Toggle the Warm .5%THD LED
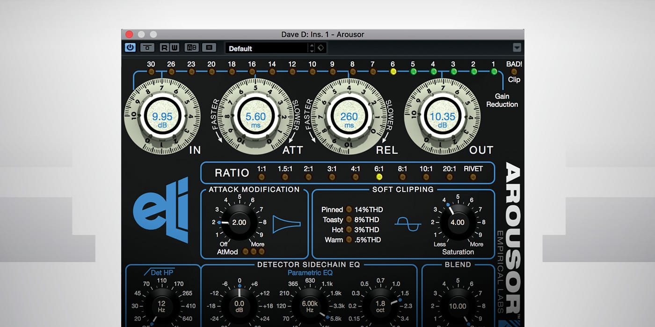The image size is (655, 327). pos(349,240)
